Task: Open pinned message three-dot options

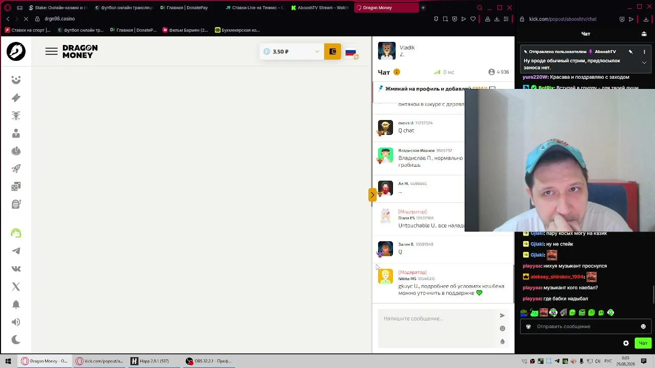Action: (x=644, y=52)
